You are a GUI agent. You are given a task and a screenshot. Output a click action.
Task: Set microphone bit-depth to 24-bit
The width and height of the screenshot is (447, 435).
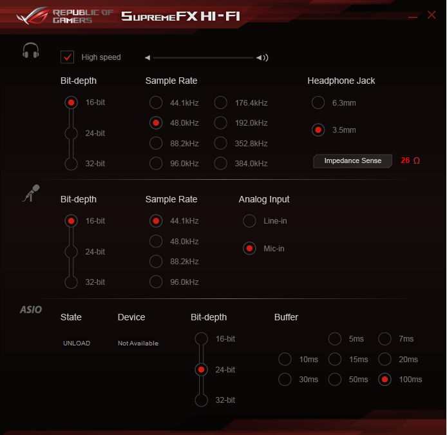[x=71, y=252]
